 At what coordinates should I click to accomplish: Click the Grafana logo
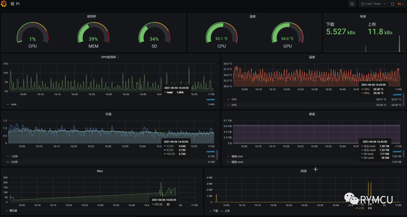(x=4, y=4)
